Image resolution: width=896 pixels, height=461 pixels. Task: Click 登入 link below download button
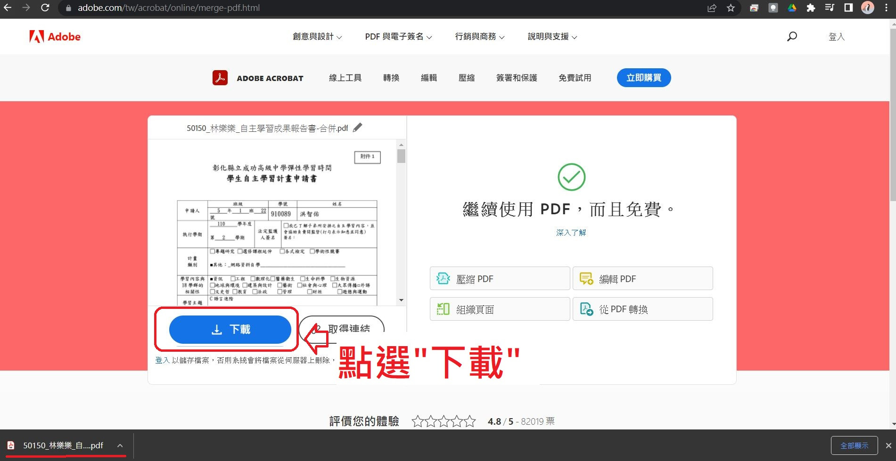tap(162, 360)
